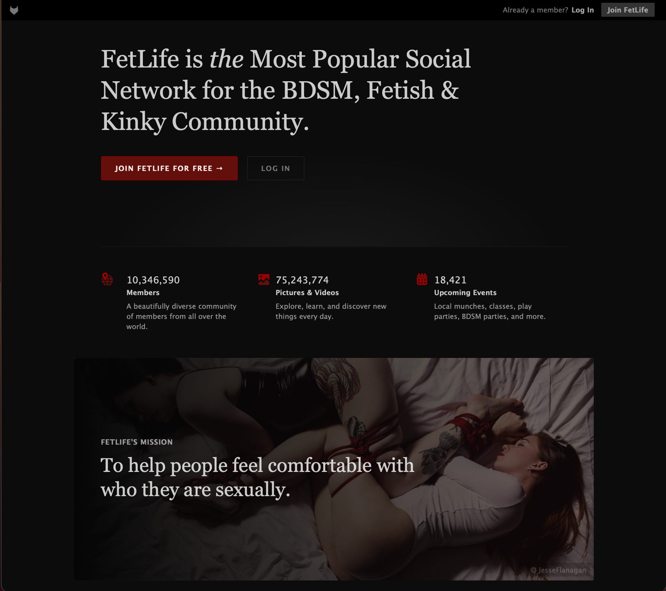666x591 pixels.
Task: Select the Members heading
Action: 143,292
